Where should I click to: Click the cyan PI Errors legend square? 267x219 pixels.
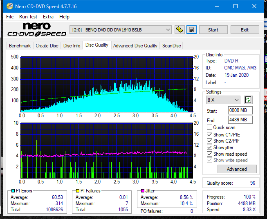(13, 191)
